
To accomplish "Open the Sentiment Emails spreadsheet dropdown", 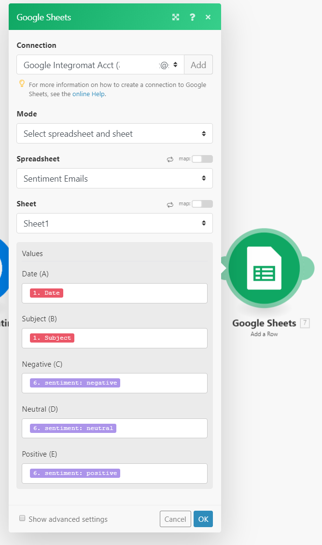I will [x=114, y=178].
